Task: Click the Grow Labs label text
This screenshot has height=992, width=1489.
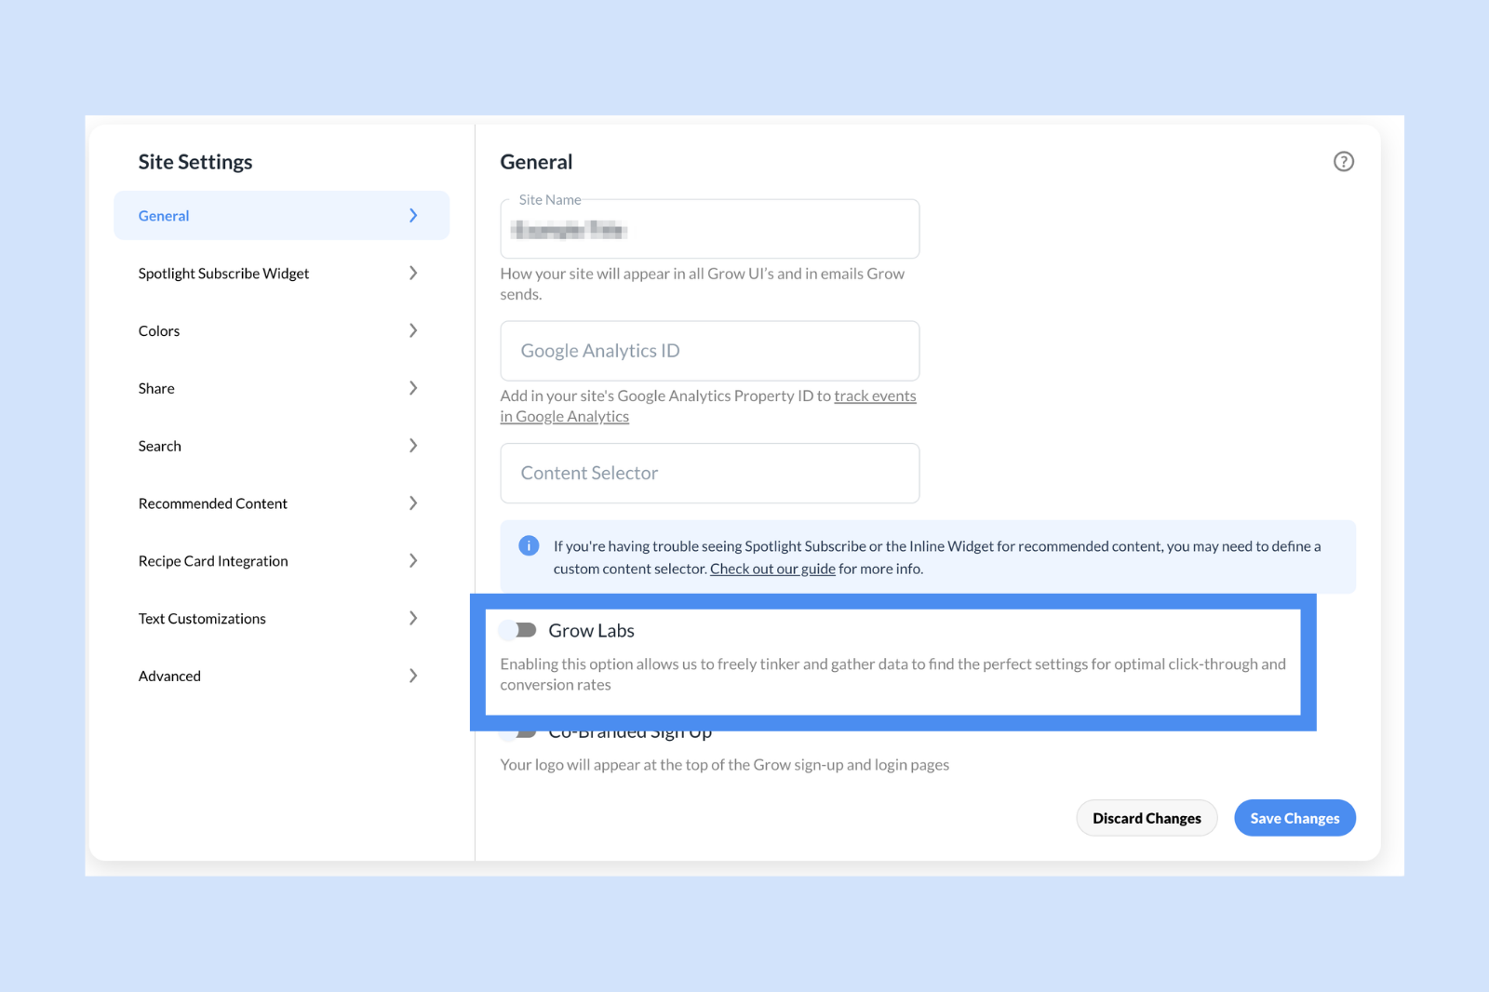Action: point(591,630)
